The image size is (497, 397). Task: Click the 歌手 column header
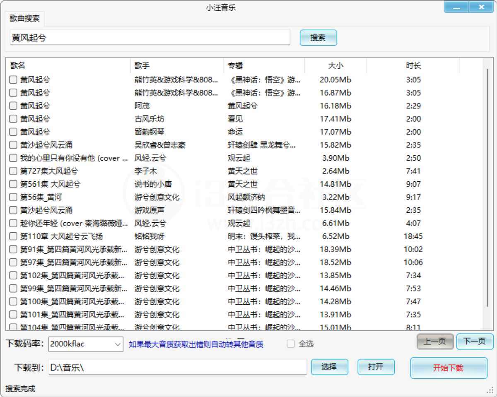click(x=177, y=65)
